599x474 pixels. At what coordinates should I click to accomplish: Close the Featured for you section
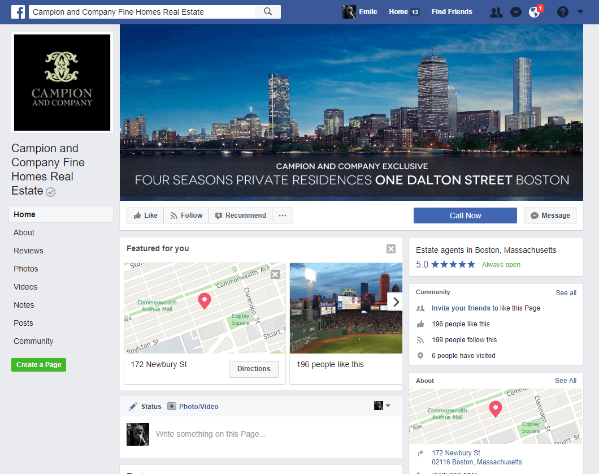tap(391, 249)
